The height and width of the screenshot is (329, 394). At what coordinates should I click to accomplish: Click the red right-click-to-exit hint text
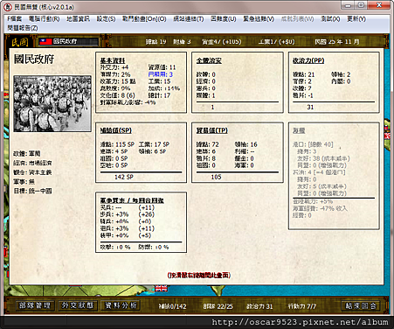tap(199, 275)
